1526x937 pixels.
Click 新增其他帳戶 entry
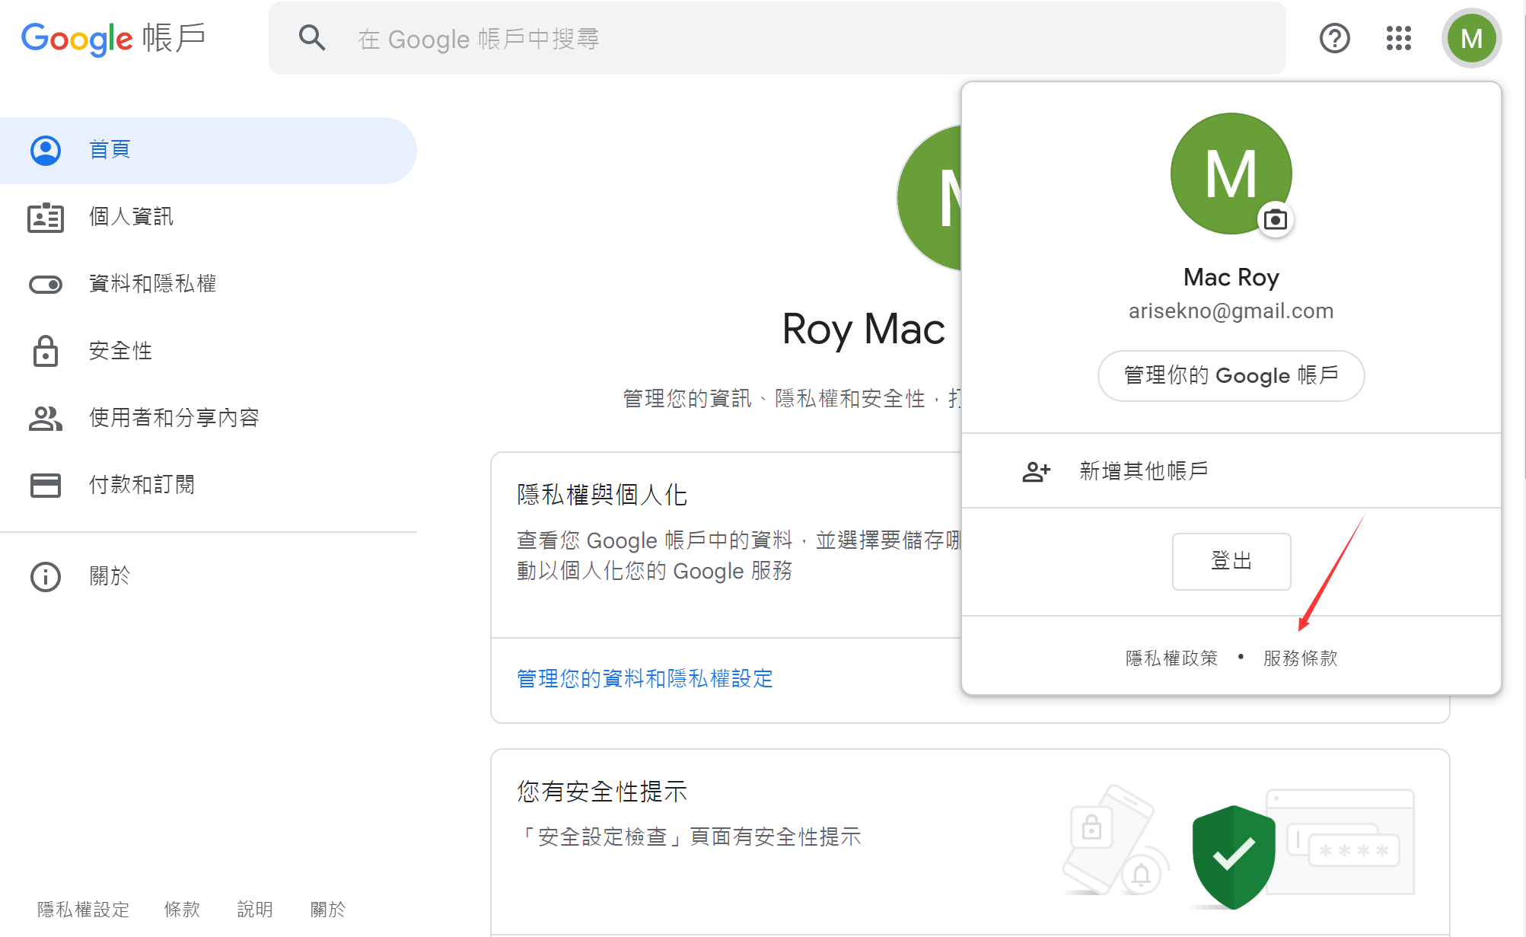(1231, 471)
